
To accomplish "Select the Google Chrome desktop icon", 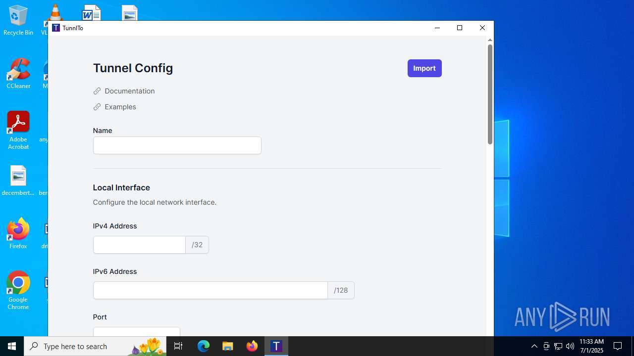I will pyautogui.click(x=18, y=290).
